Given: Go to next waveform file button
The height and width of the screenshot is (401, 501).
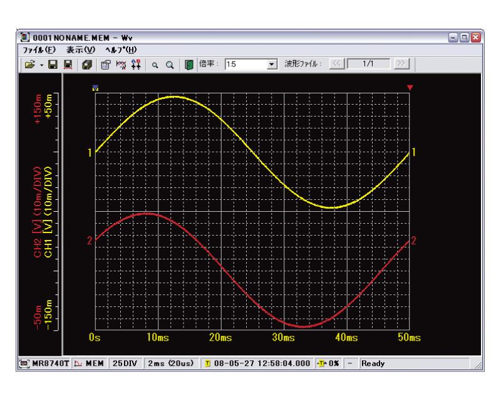Looking at the screenshot, I should 401,64.
